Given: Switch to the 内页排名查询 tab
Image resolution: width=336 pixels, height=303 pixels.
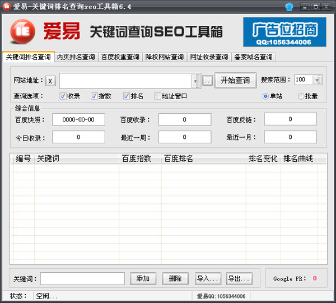Looking at the screenshot, I should [x=76, y=57].
